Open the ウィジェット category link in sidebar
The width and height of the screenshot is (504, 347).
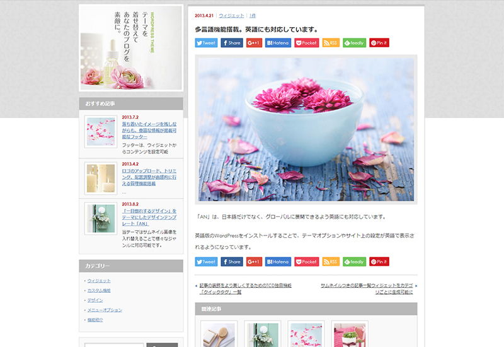(x=99, y=281)
